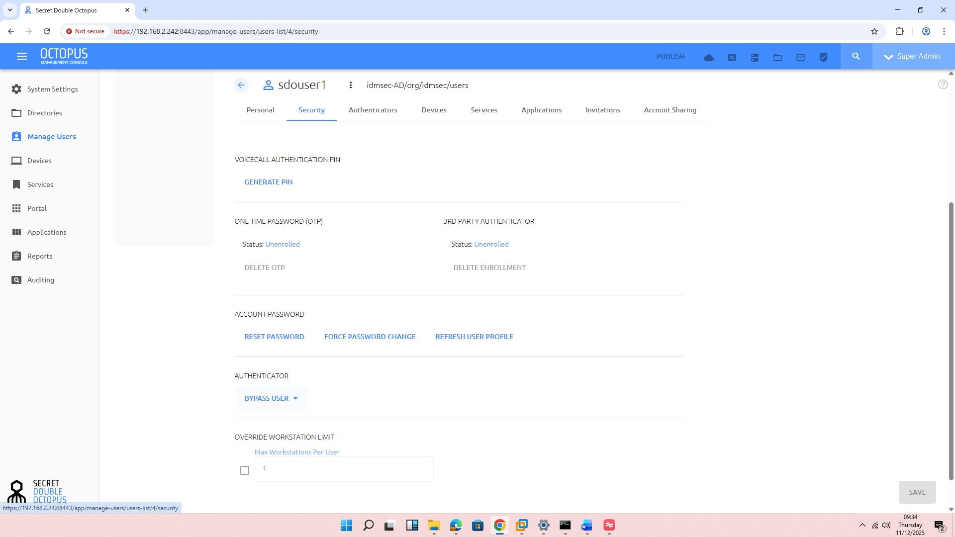Toggle the hamburger menu beside Octopus logo
This screenshot has height=537, width=955.
tap(22, 56)
